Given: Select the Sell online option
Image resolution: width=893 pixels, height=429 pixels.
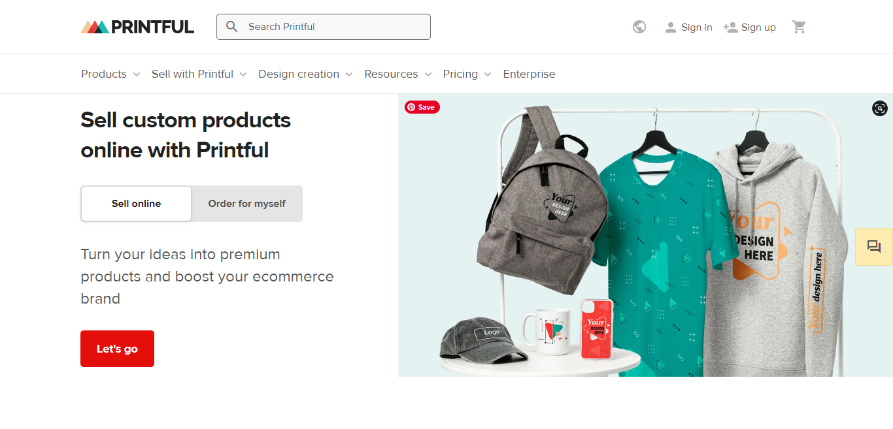Looking at the screenshot, I should (135, 203).
